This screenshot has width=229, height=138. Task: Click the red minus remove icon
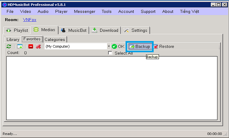(x=31, y=47)
